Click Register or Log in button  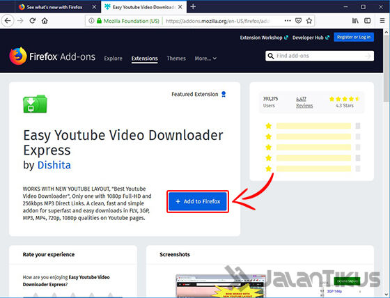pos(354,37)
